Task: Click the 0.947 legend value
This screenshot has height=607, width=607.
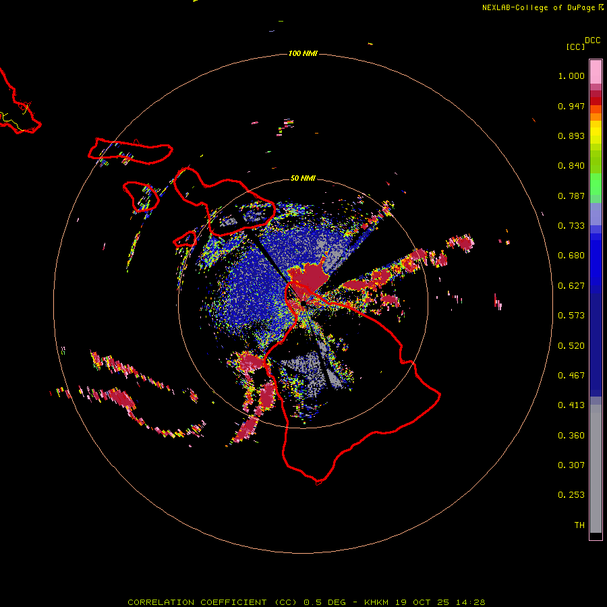Action: click(571, 106)
